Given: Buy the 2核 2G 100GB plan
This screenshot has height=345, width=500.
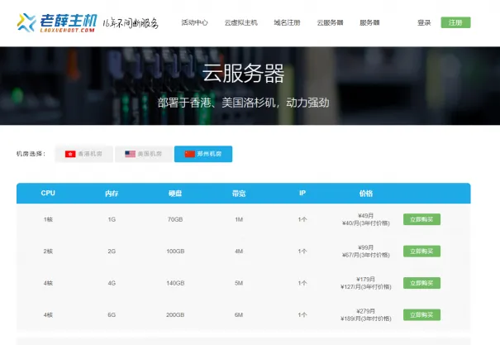Looking at the screenshot, I should pos(421,251).
